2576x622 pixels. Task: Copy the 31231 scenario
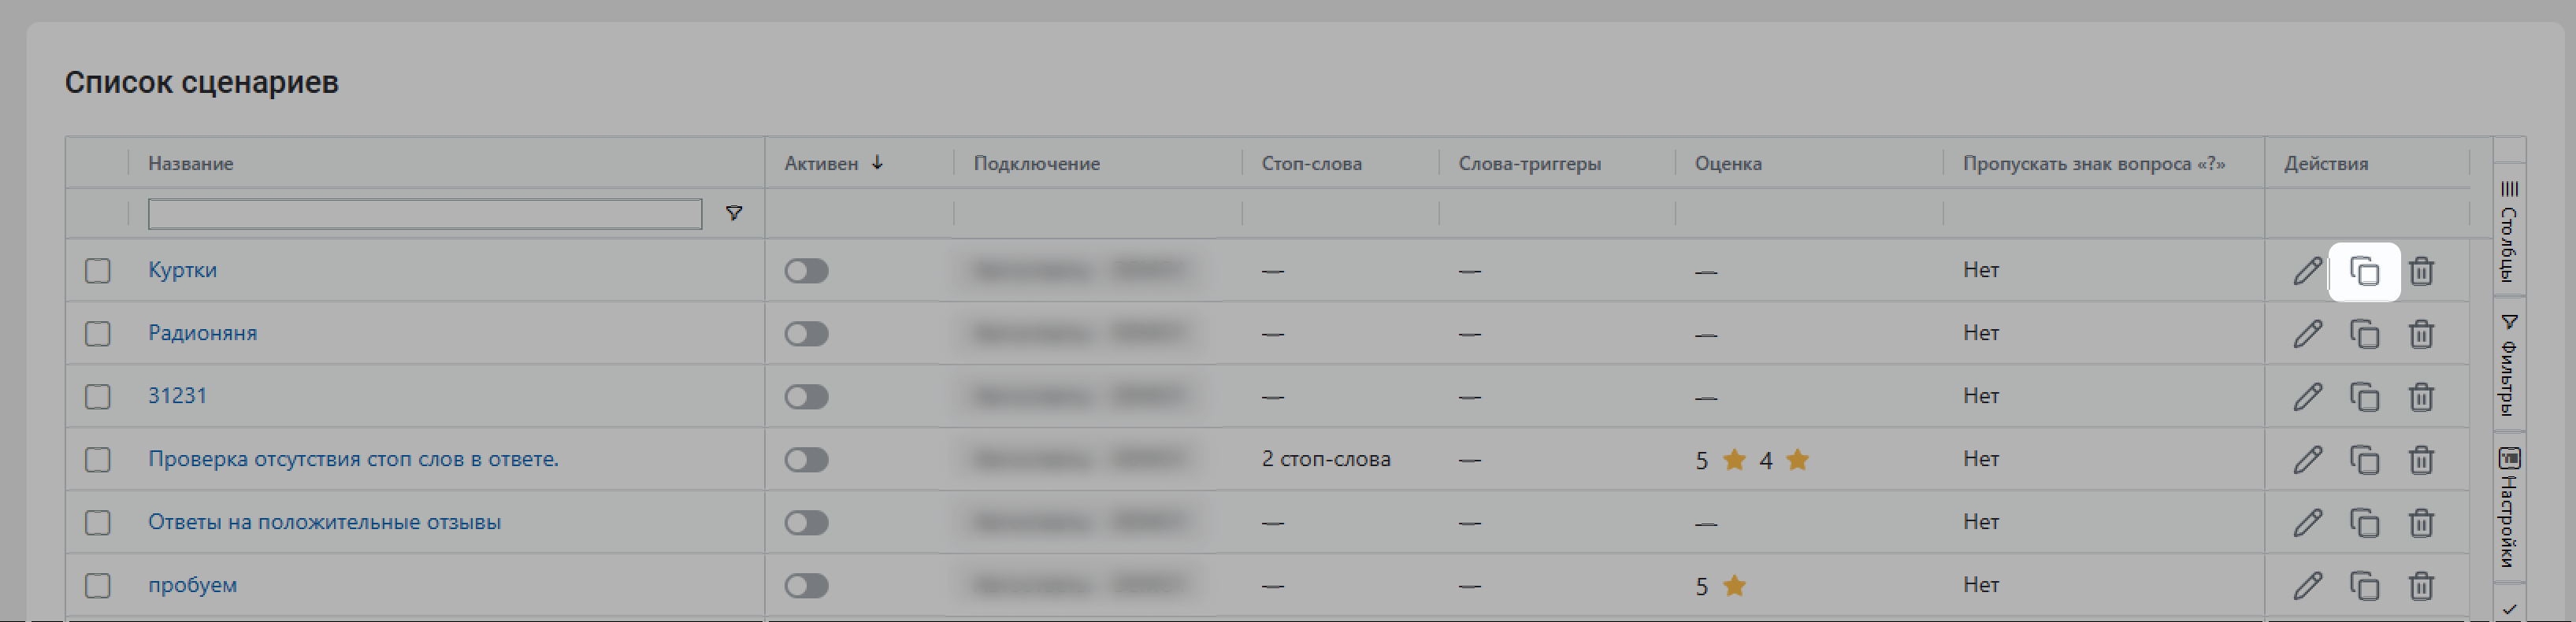coord(2364,397)
